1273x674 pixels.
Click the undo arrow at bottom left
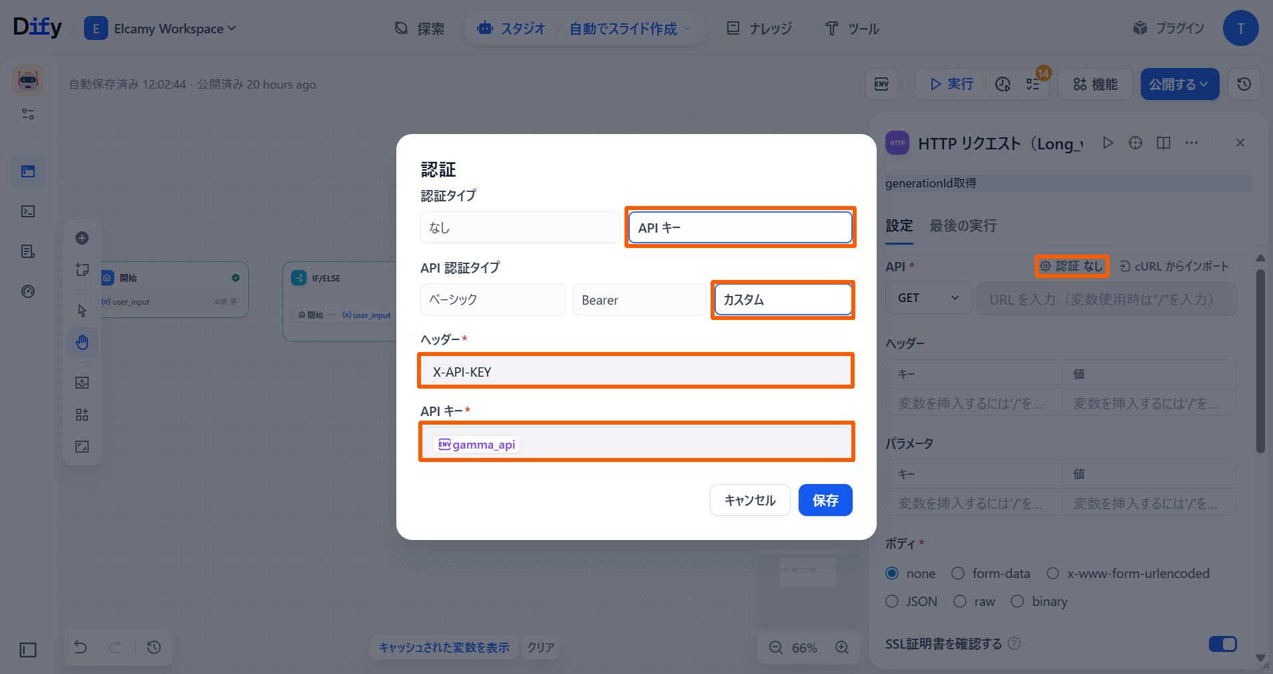tap(80, 647)
